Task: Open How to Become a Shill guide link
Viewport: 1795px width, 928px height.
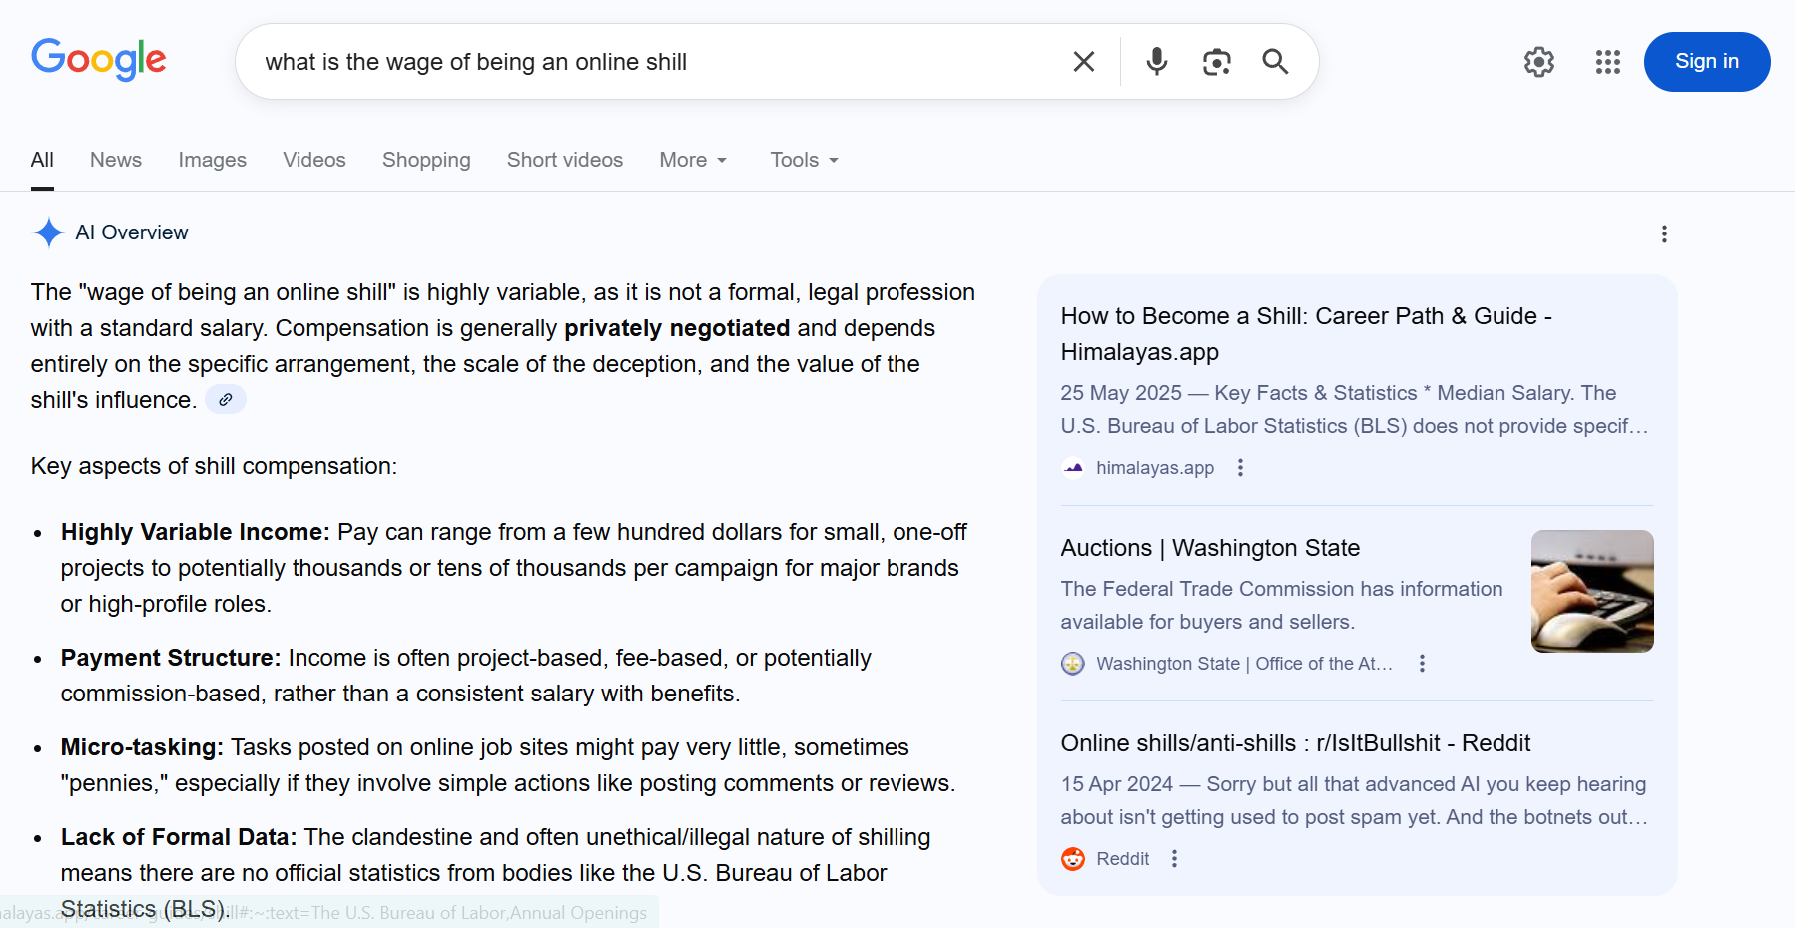Action: click(x=1307, y=334)
